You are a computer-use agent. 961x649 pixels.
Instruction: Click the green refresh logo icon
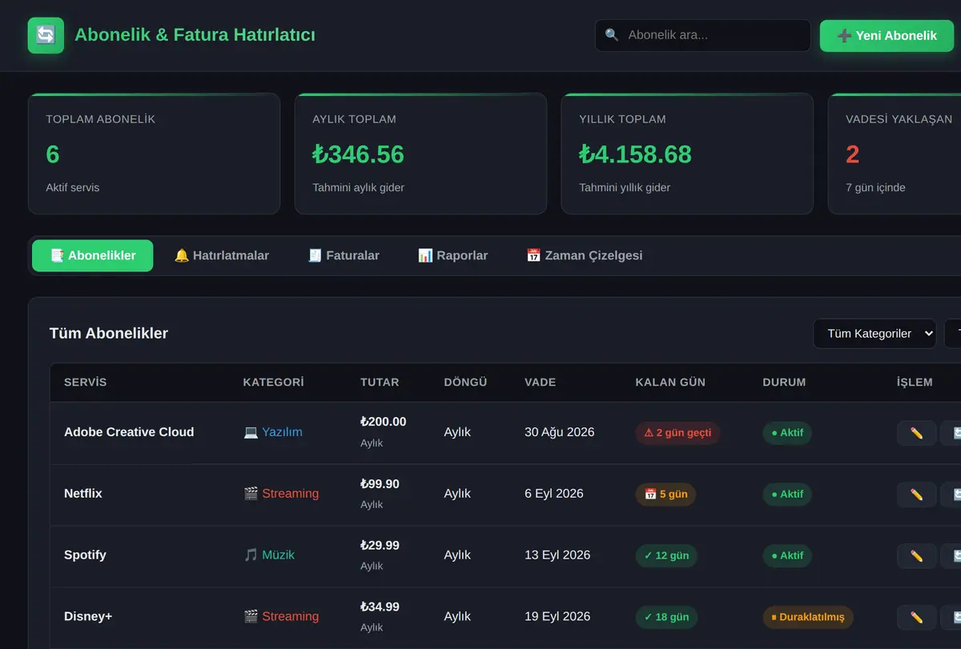(x=46, y=35)
